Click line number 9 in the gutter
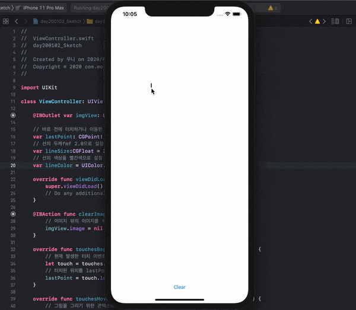Viewport: 356px width, 310px height. [x=14, y=88]
